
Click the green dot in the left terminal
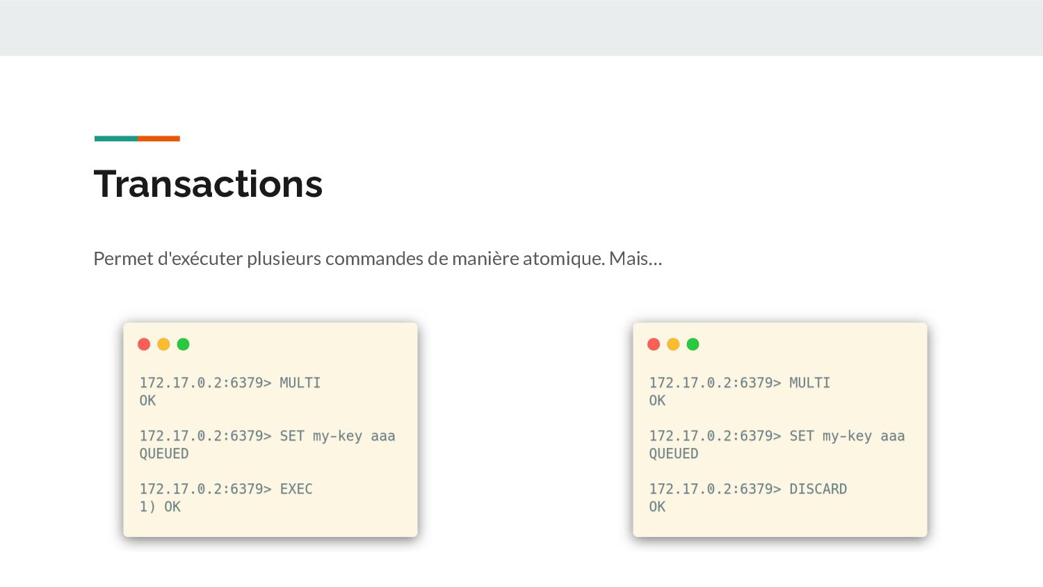point(184,344)
